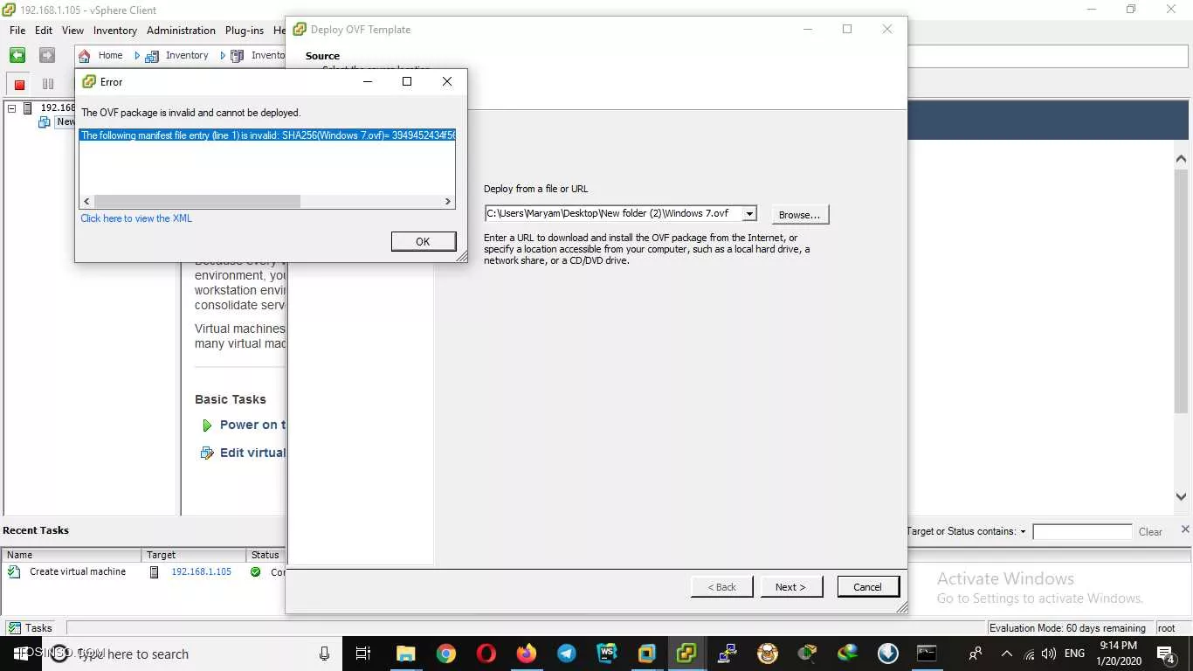Open the command prompt taskbar icon
Image resolution: width=1193 pixels, height=671 pixels.
tap(928, 654)
